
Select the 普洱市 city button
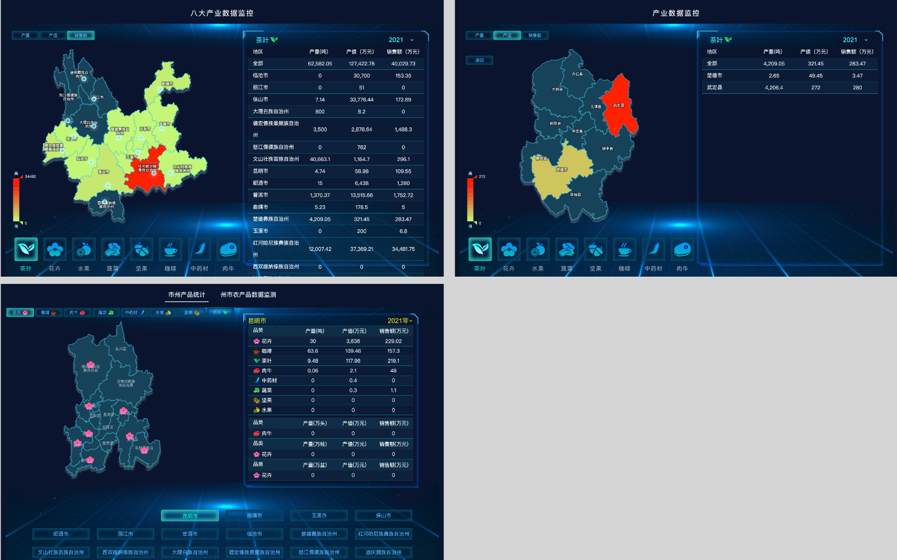click(x=190, y=534)
